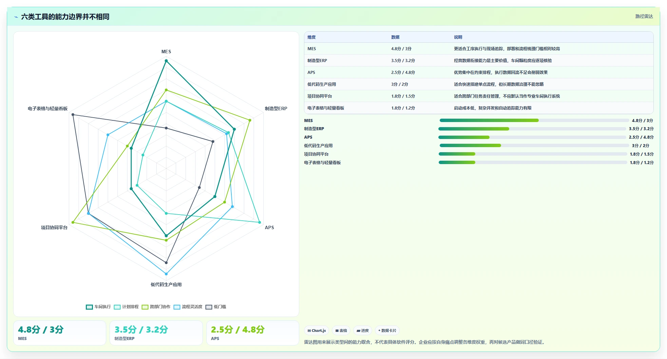Toggle the 流程灵活度 legend series
This screenshot has width=667, height=359.
point(188,307)
